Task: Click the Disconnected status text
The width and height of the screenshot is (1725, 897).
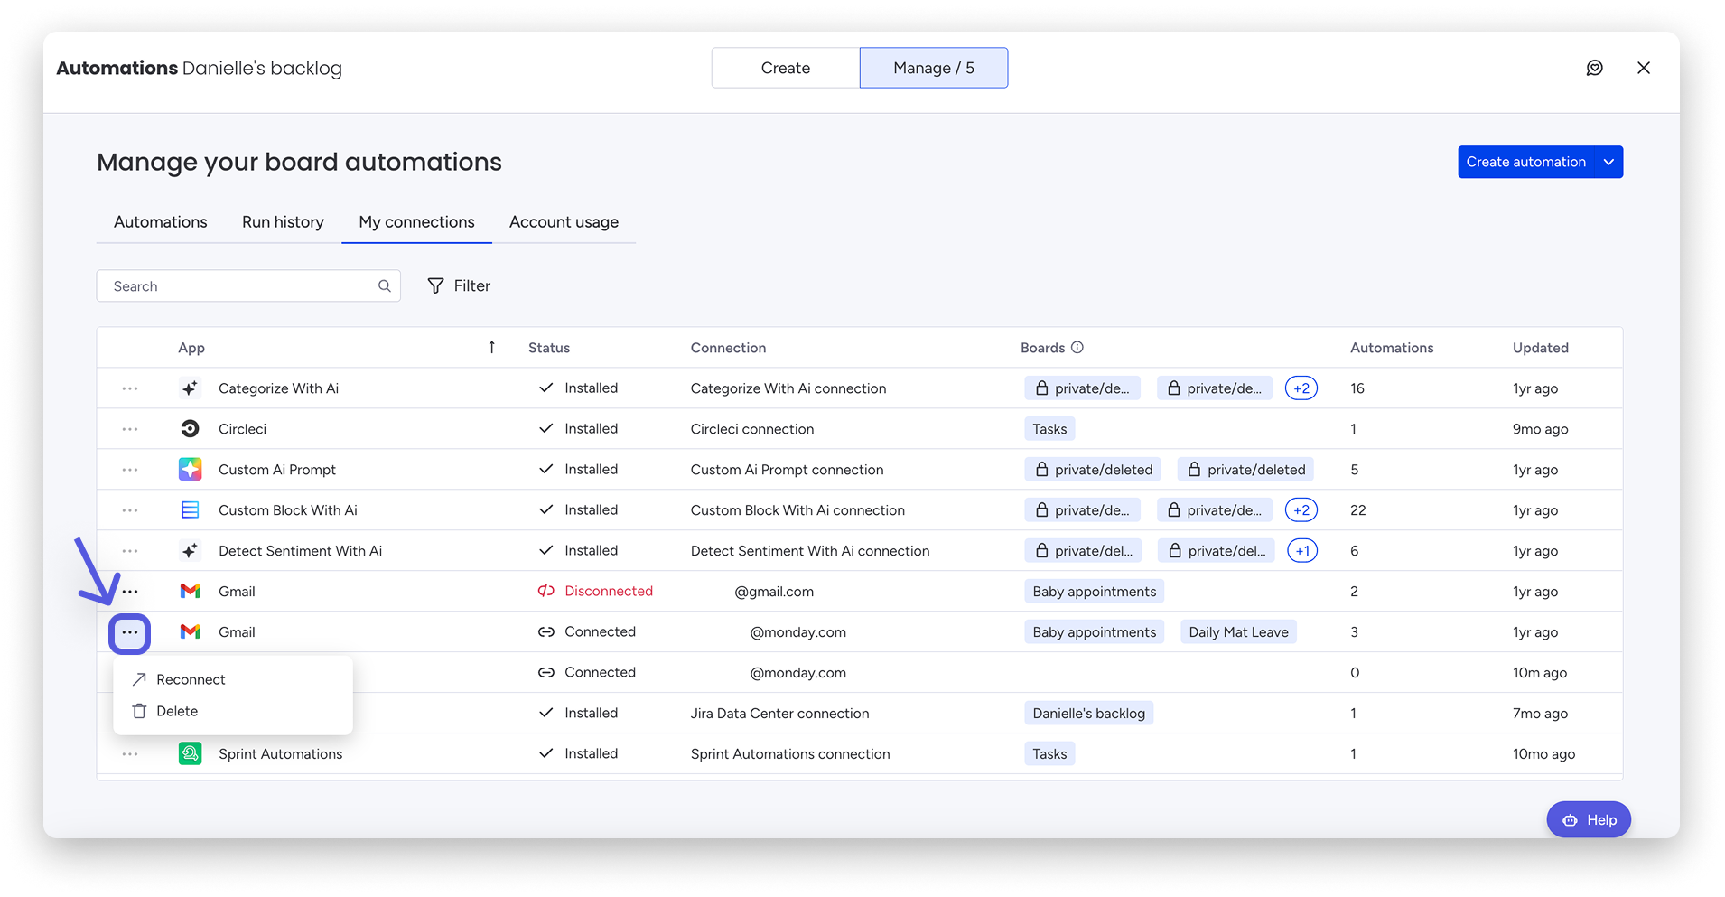Action: [609, 591]
